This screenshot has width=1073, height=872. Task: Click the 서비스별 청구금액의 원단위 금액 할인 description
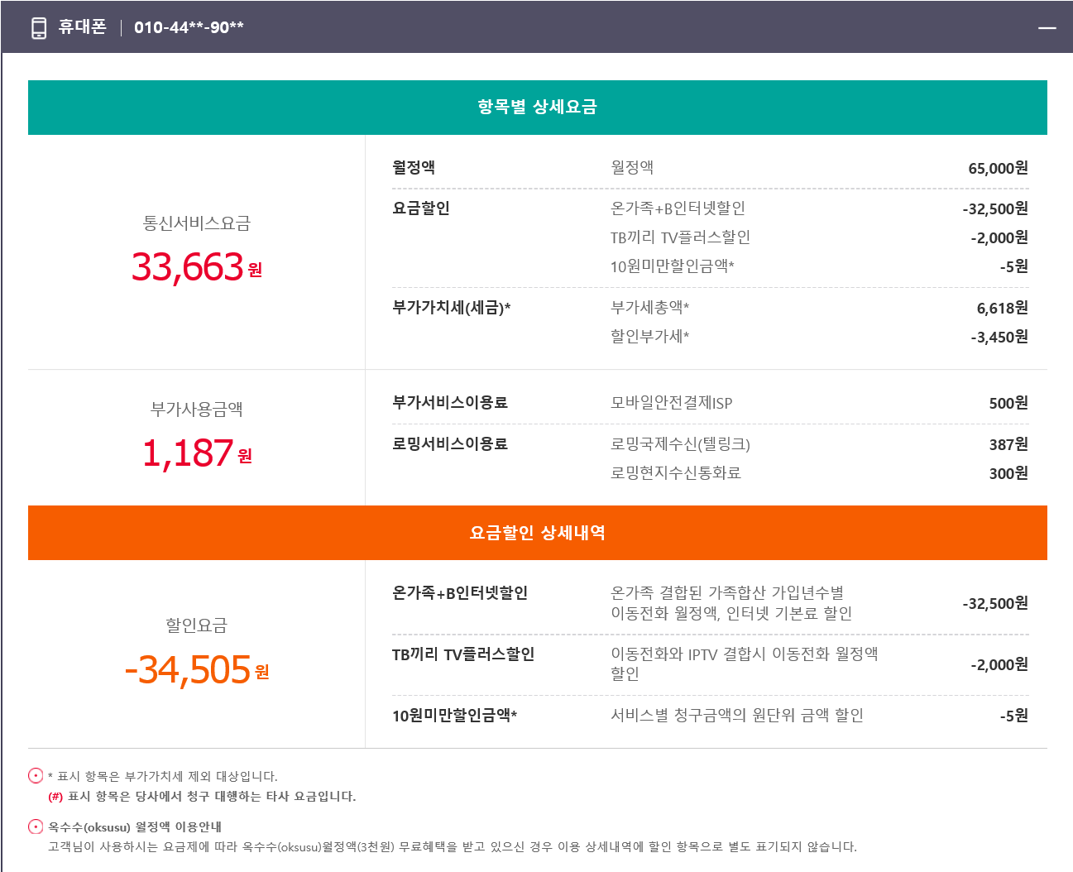pos(736,716)
